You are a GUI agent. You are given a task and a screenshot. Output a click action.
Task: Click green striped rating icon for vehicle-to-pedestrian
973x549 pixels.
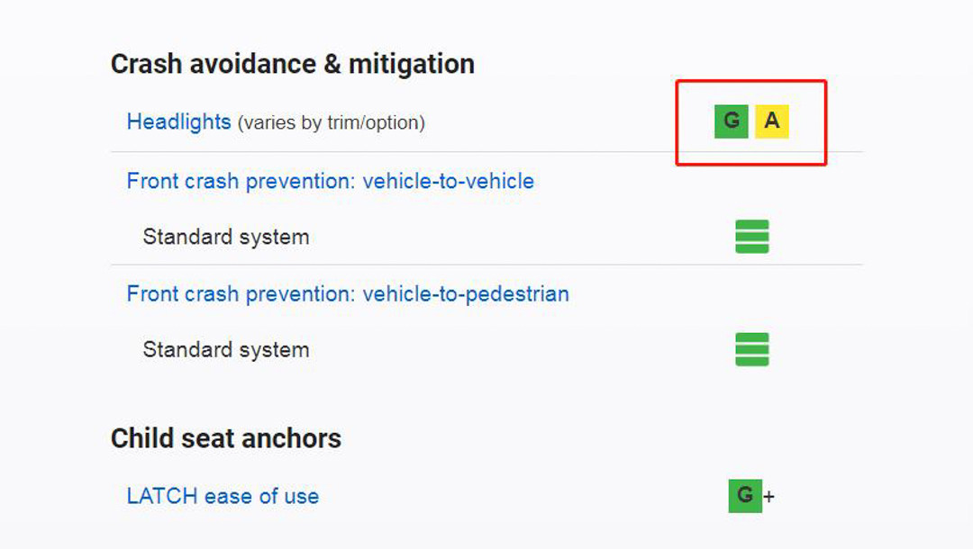click(751, 349)
